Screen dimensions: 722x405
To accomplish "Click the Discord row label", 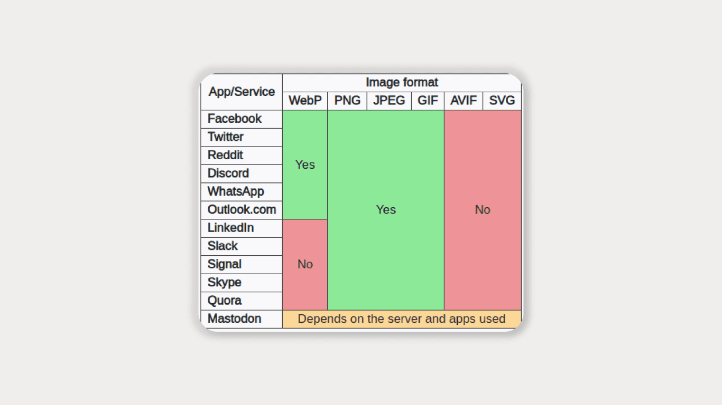I will tap(242, 173).
